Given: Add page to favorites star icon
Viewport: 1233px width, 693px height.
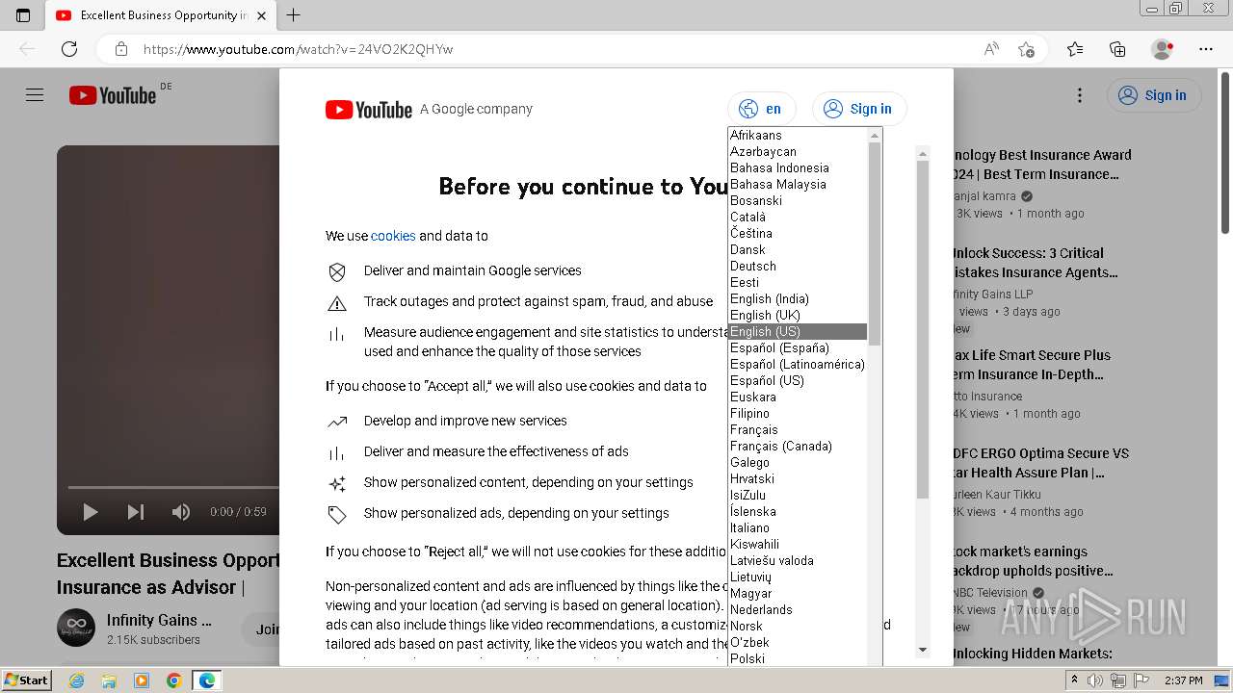Looking at the screenshot, I should 1026,49.
